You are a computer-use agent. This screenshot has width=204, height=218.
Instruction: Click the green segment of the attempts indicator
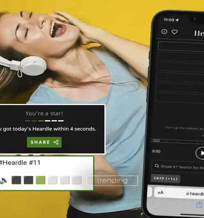(41, 121)
